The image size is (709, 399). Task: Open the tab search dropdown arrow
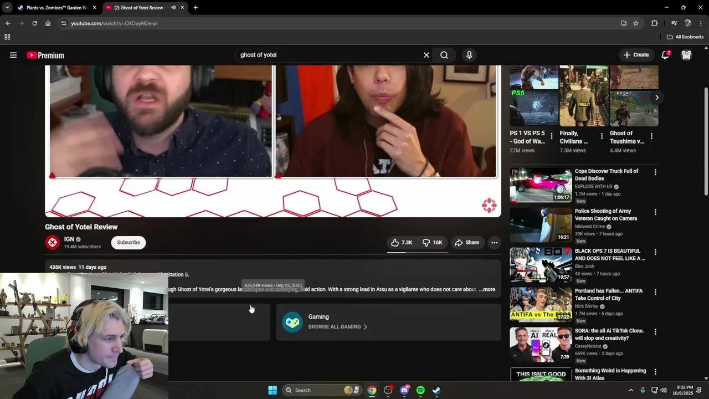pos(7,8)
